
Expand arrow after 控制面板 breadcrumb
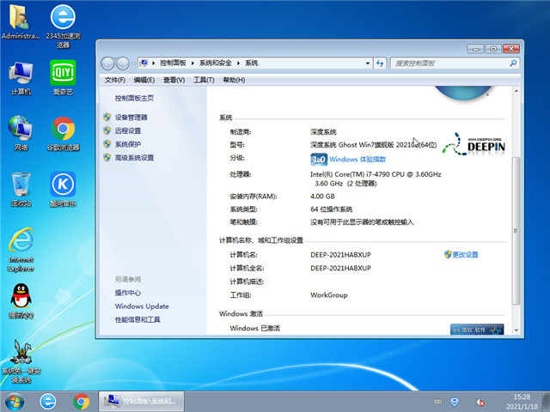point(192,63)
